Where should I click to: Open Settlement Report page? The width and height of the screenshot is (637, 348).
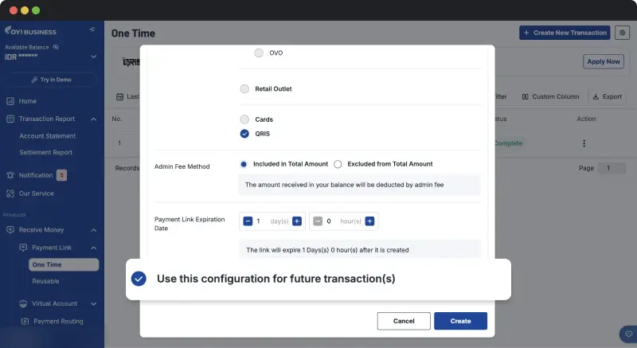(x=46, y=152)
